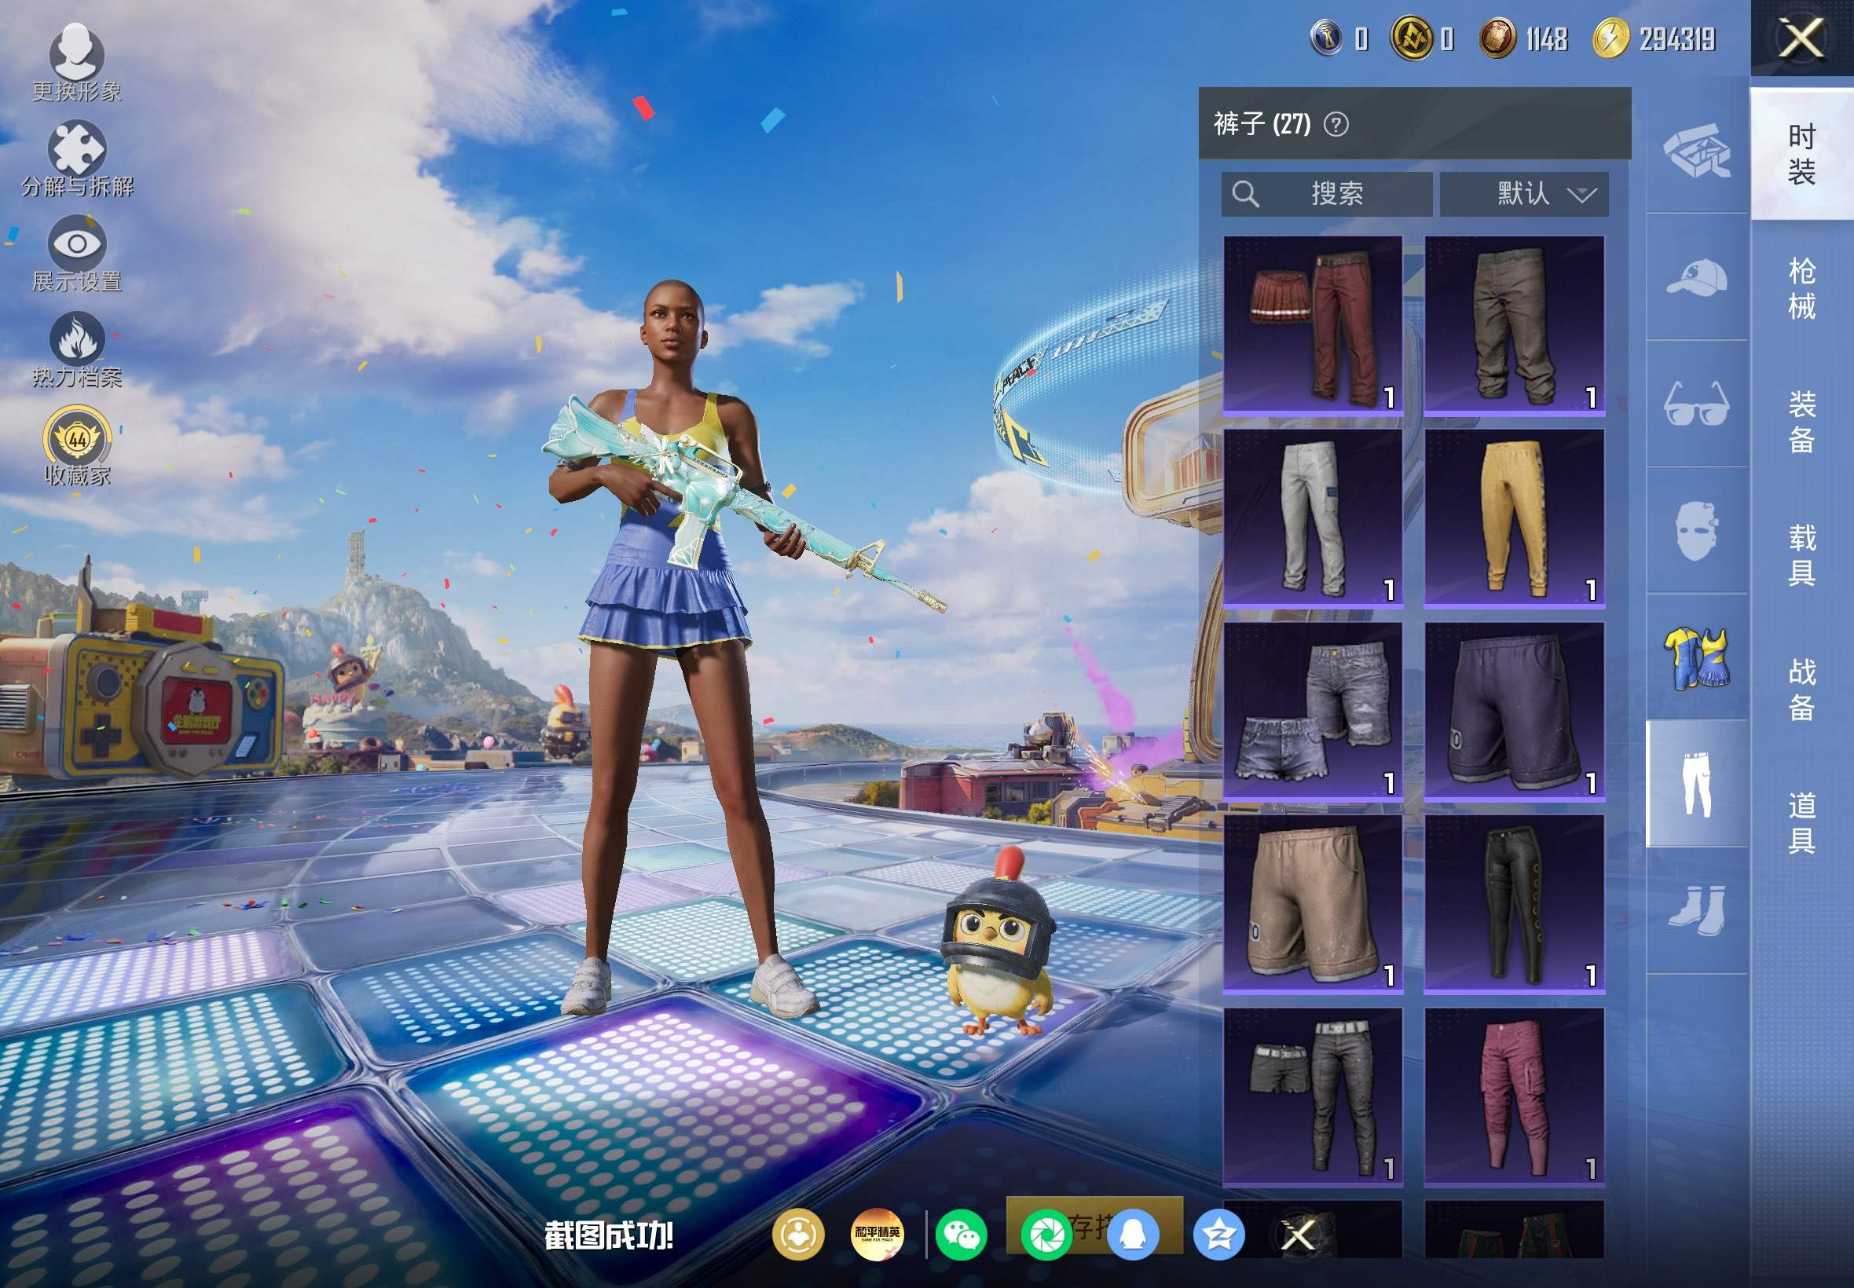Screen dimensions: 1854x1288
Task: Switch to the 战备 tab
Action: (1801, 690)
